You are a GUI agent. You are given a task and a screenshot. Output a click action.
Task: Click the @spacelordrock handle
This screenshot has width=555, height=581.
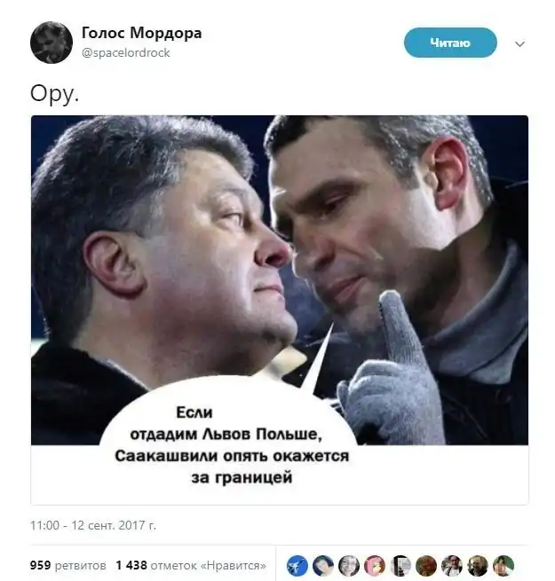[126, 52]
